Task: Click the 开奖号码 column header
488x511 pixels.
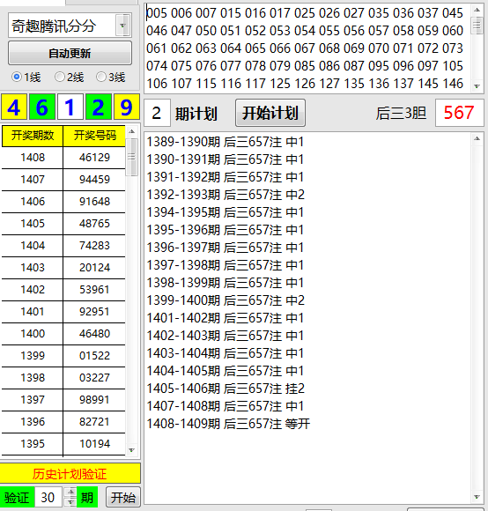Action: (x=94, y=136)
